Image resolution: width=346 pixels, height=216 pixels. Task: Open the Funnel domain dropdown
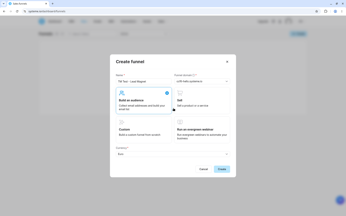pos(202,81)
